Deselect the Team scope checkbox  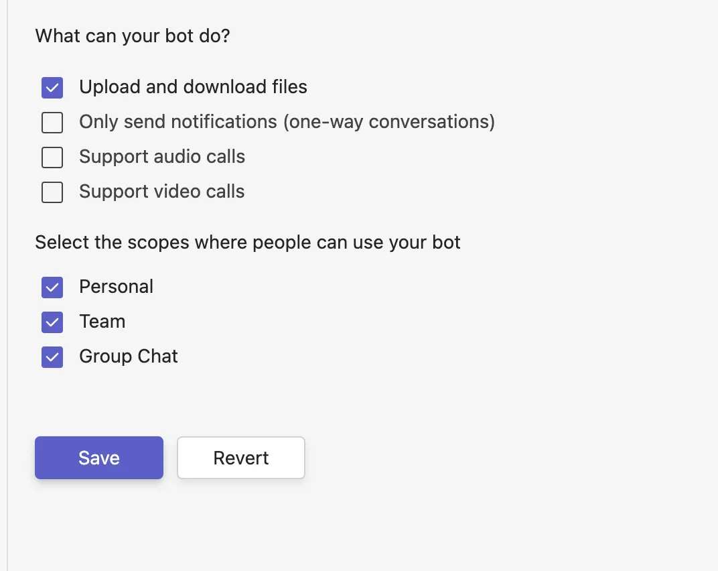pos(52,322)
